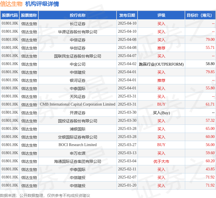Click the 跑赢行业(OUTPERFORM) rating

pyautogui.click(x=161, y=64)
